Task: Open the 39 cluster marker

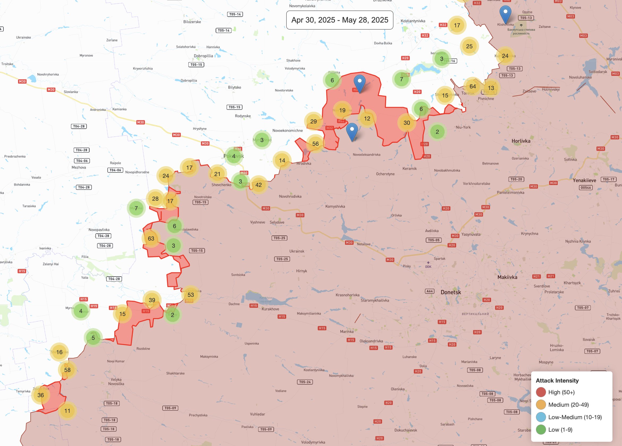Action: [152, 300]
